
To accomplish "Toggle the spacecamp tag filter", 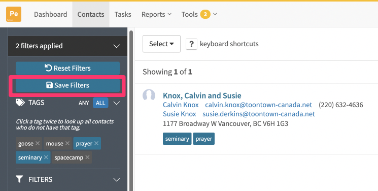I will pyautogui.click(x=68, y=157).
